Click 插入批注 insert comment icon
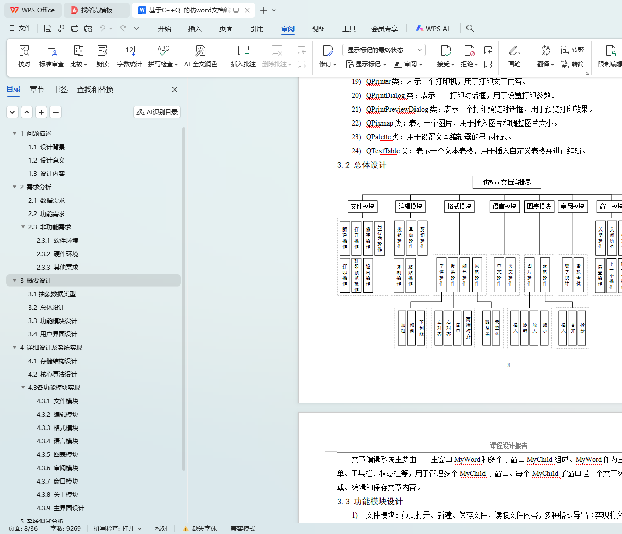 pyautogui.click(x=244, y=56)
